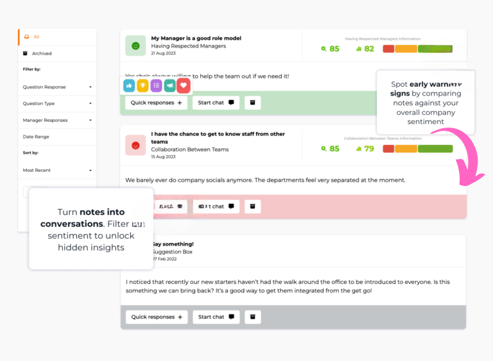Click the green happy face sentiment icon
Image resolution: width=493 pixels, height=361 pixels.
click(135, 46)
